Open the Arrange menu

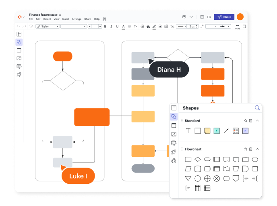76,19
